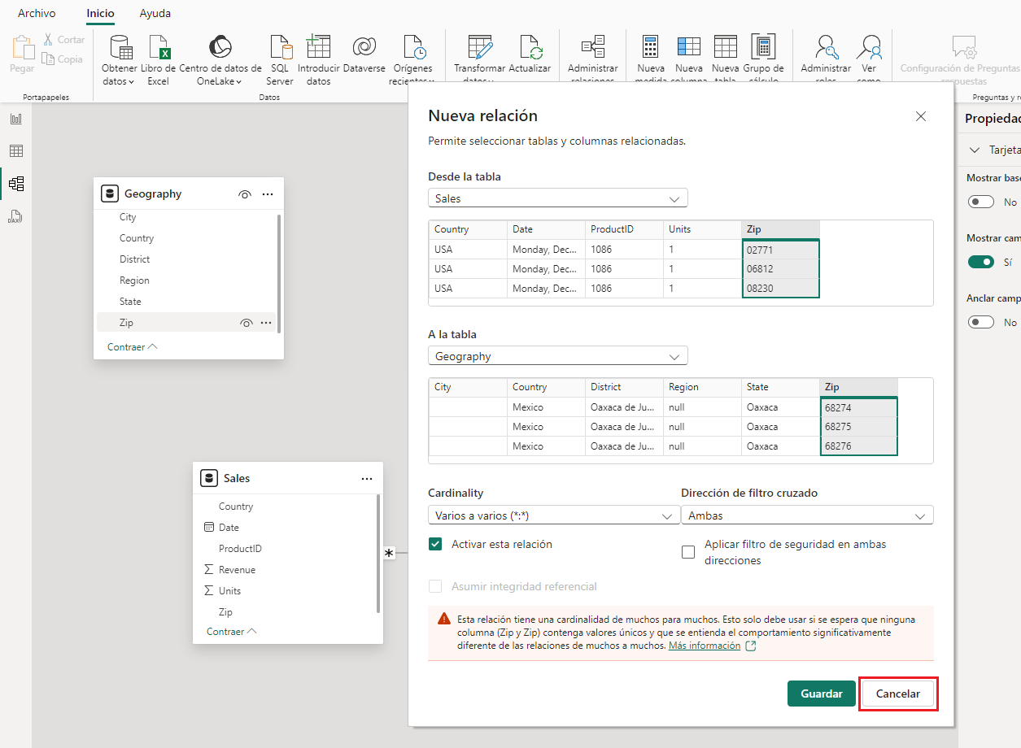
Task: Switch to the Ayuda tab
Action: tap(155, 14)
